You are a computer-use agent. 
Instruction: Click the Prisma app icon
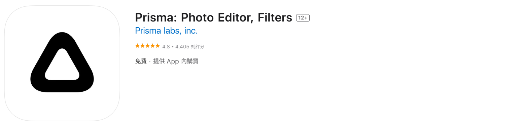pyautogui.click(x=62, y=63)
